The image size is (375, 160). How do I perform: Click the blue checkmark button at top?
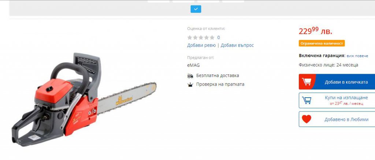[x=196, y=9]
